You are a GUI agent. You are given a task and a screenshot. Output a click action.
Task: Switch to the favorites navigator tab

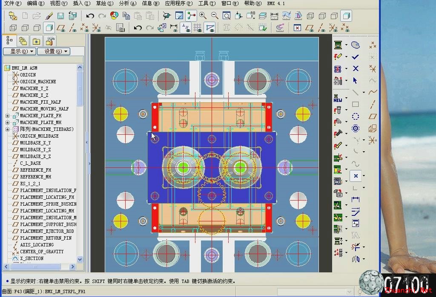point(37,41)
